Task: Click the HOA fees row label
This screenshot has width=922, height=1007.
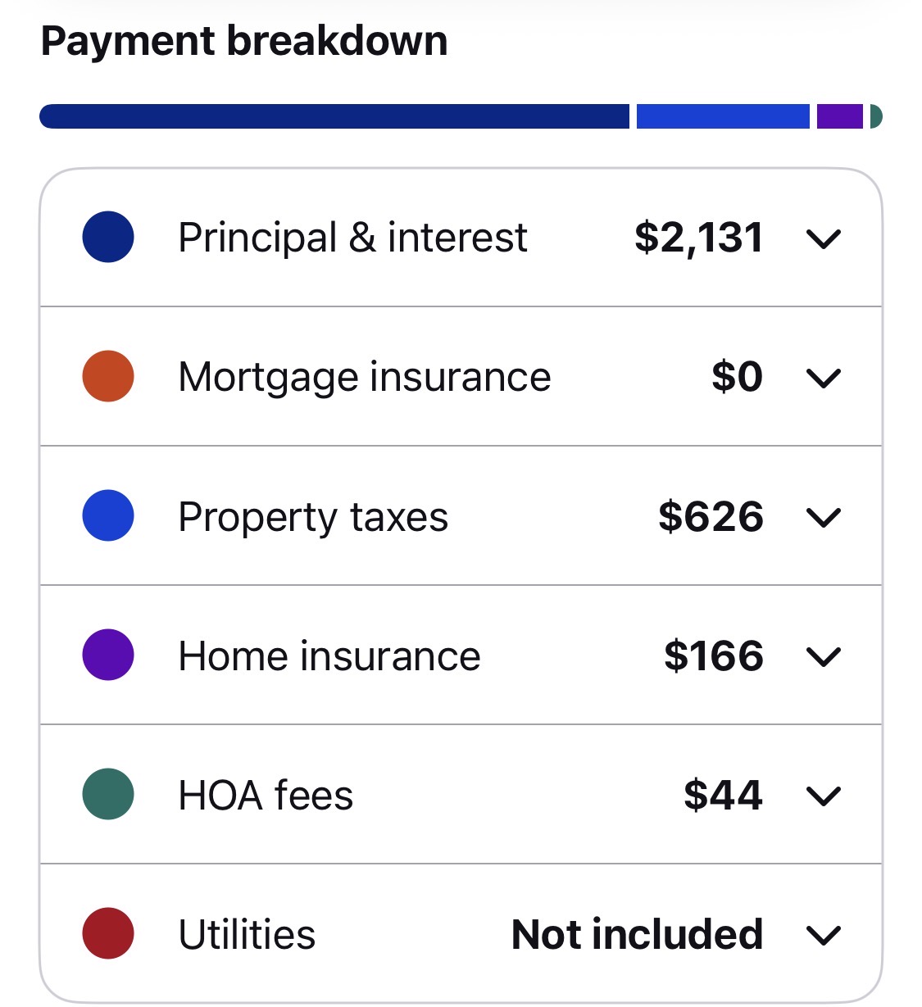Action: click(266, 796)
